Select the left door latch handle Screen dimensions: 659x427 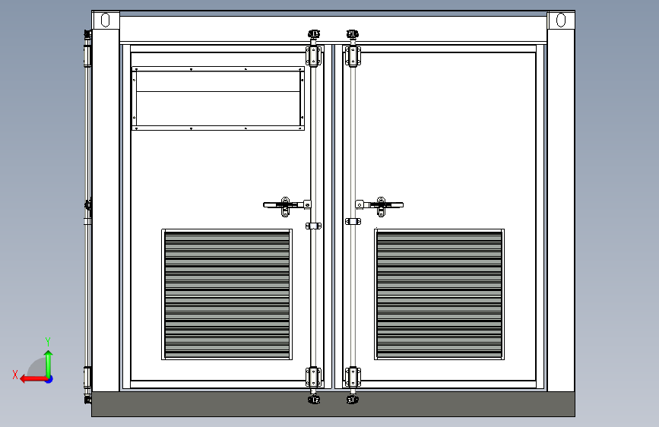point(287,205)
